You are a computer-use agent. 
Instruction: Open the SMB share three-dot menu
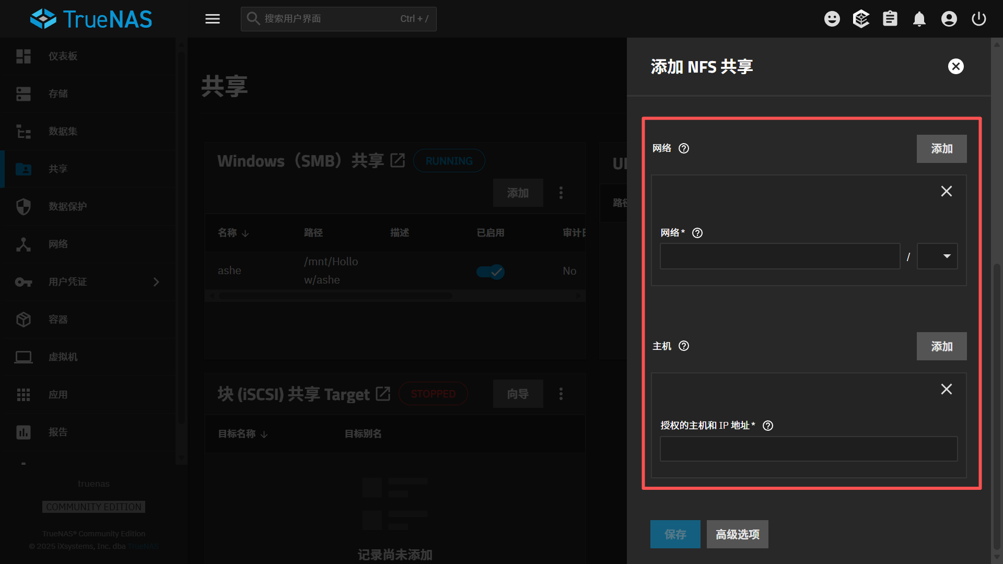point(561,193)
